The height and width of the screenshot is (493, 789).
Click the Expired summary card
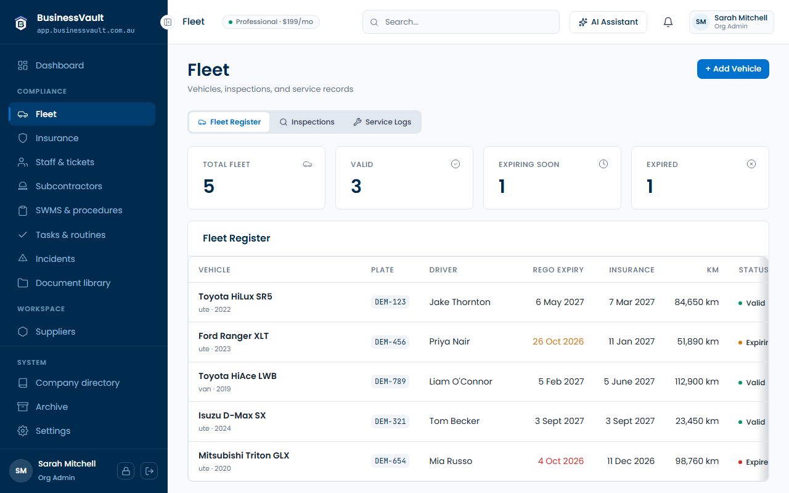tap(700, 177)
